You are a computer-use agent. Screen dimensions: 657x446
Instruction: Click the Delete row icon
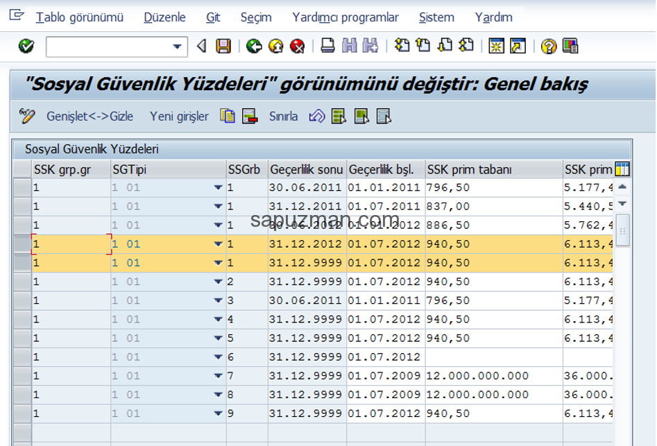click(x=250, y=116)
